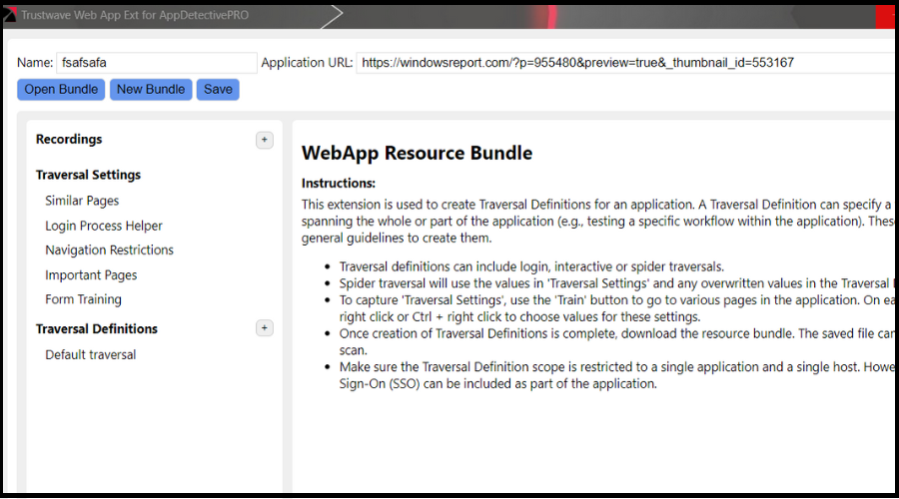Open the Login Process Helper

[x=104, y=226]
